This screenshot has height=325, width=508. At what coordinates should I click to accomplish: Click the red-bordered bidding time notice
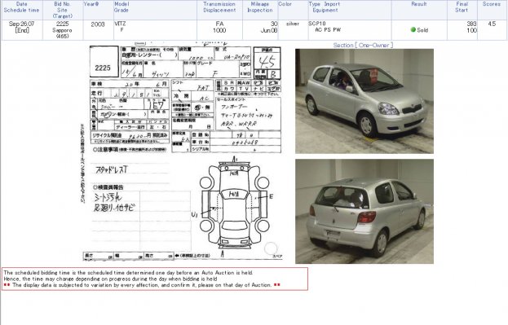[155, 279]
